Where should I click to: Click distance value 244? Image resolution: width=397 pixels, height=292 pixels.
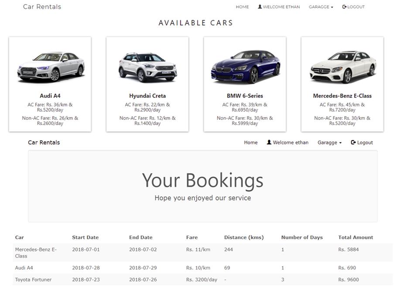coord(228,250)
